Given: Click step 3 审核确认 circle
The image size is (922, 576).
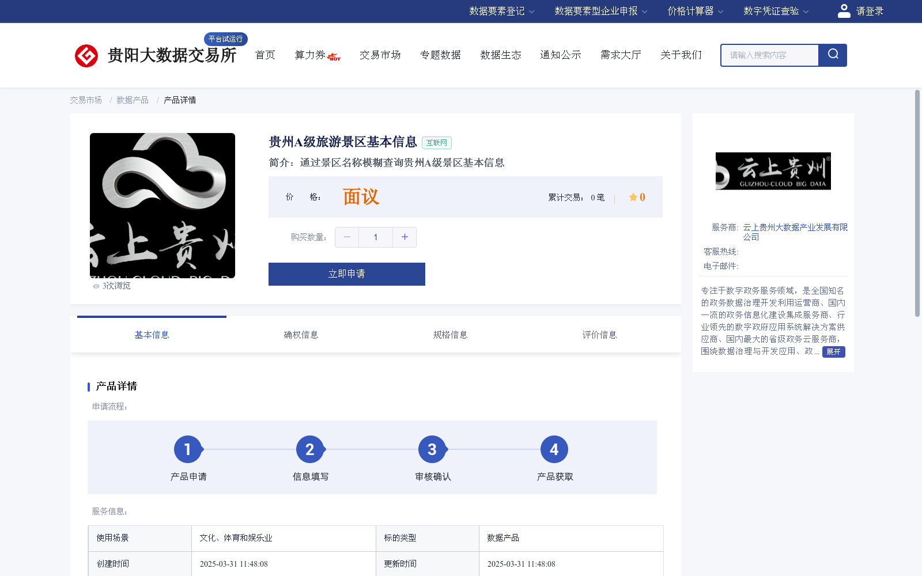Looking at the screenshot, I should (x=432, y=449).
